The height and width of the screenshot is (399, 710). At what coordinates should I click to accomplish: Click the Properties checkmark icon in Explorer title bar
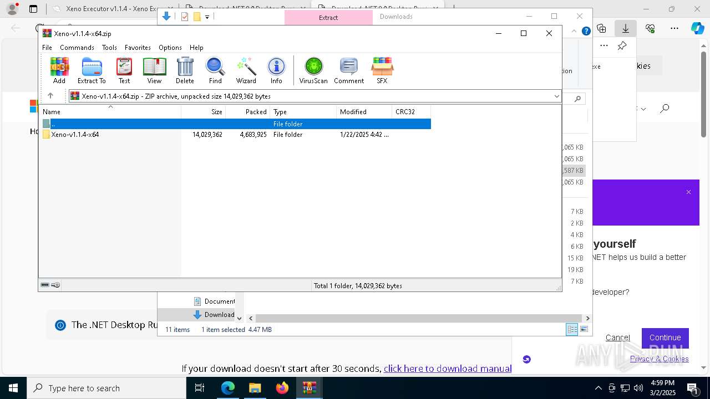pos(185,17)
